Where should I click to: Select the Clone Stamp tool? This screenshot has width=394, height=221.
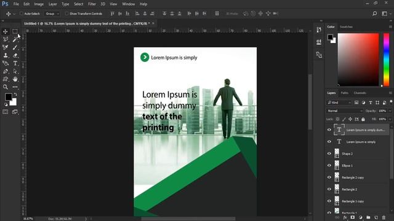point(5,55)
